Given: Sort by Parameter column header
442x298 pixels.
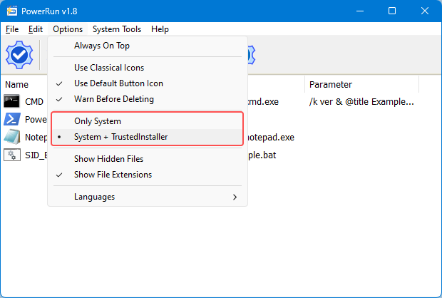Looking at the screenshot, I should click(x=331, y=85).
